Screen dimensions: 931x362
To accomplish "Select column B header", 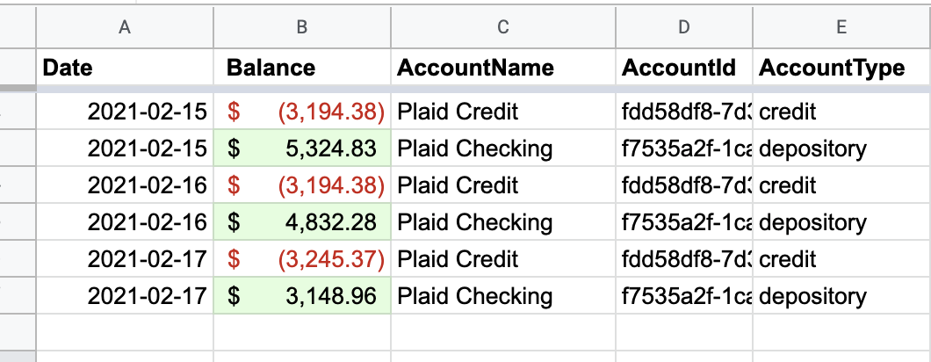I will pyautogui.click(x=301, y=27).
